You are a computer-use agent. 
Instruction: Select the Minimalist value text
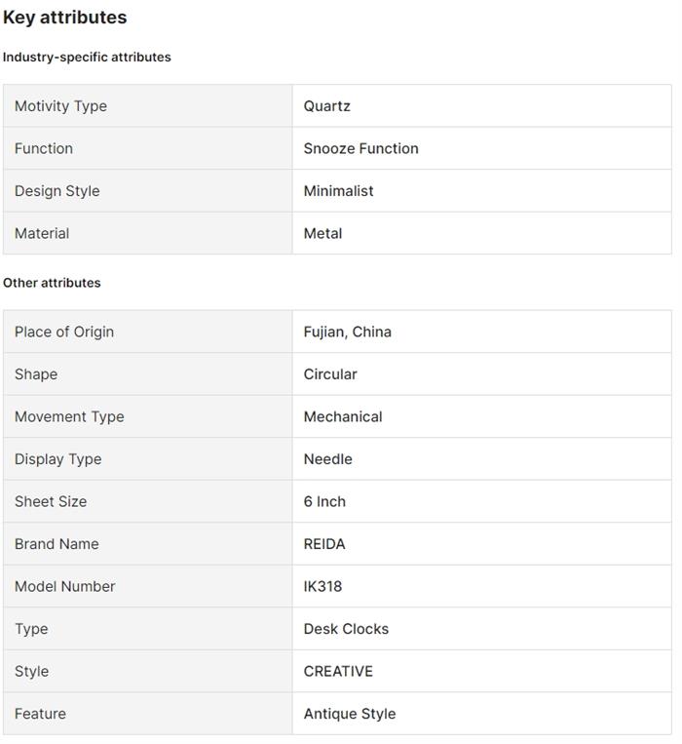[x=338, y=191]
